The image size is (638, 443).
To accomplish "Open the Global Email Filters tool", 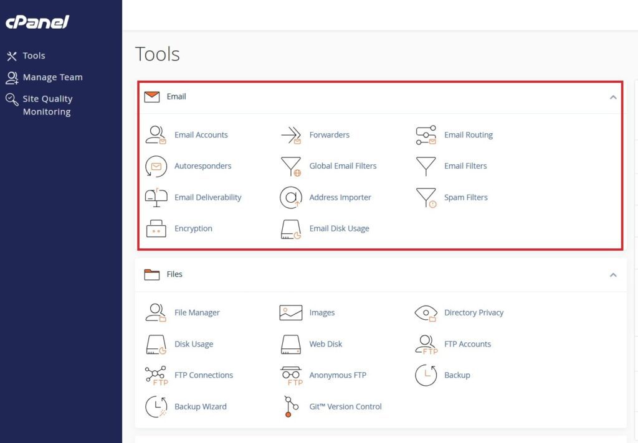I will pyautogui.click(x=343, y=166).
